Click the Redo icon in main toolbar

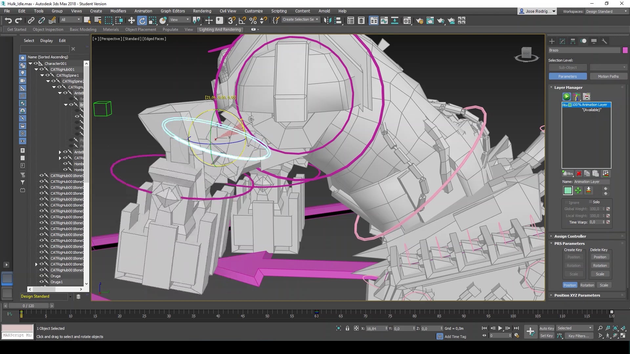pos(19,21)
